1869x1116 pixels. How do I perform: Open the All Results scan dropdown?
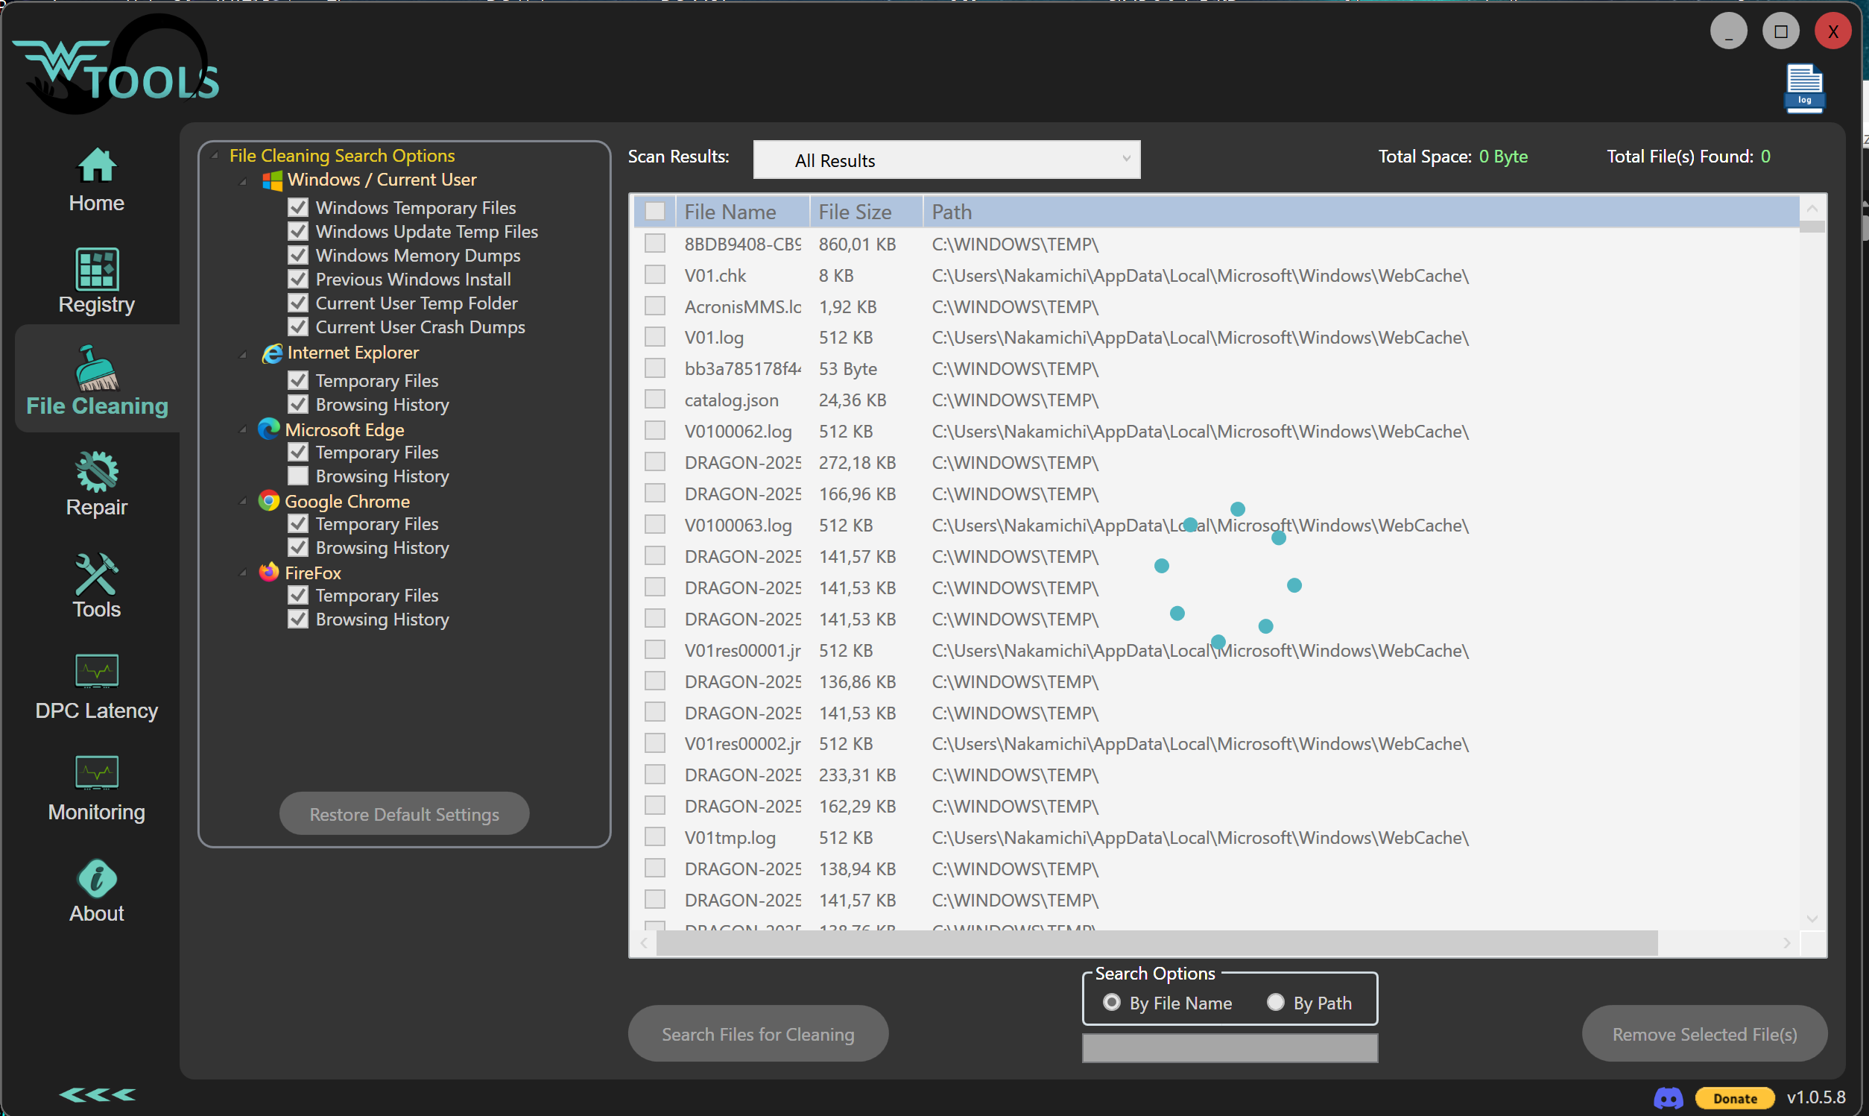click(x=946, y=160)
